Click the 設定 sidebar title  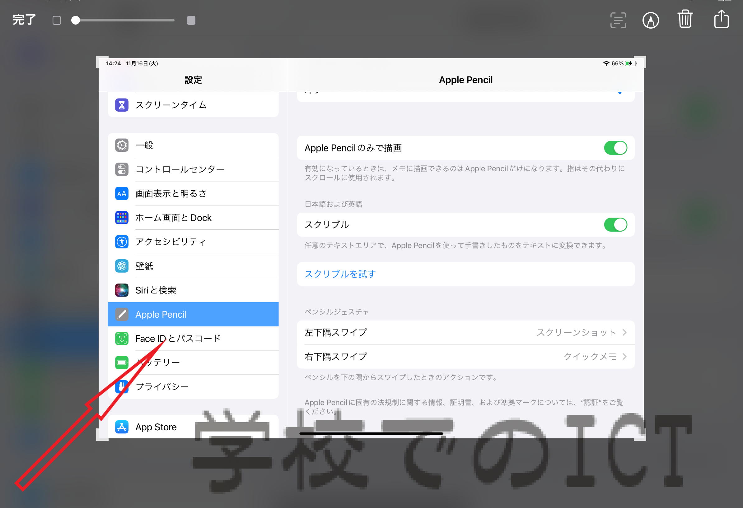(x=193, y=80)
